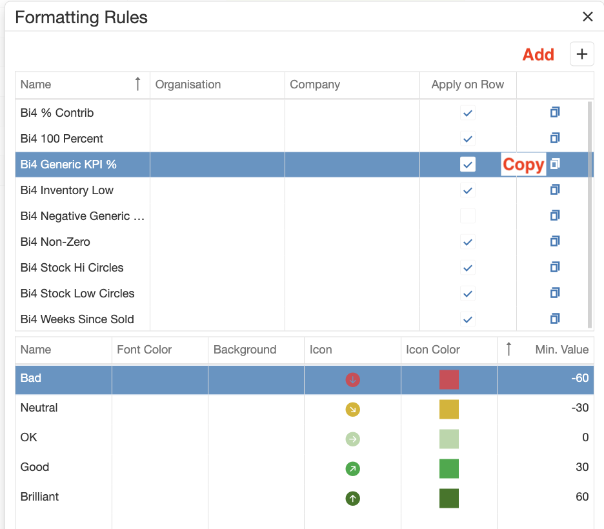604x529 pixels.
Task: Toggle Apply on Row for Bi4 Weeks Since Sold
Action: pos(468,319)
